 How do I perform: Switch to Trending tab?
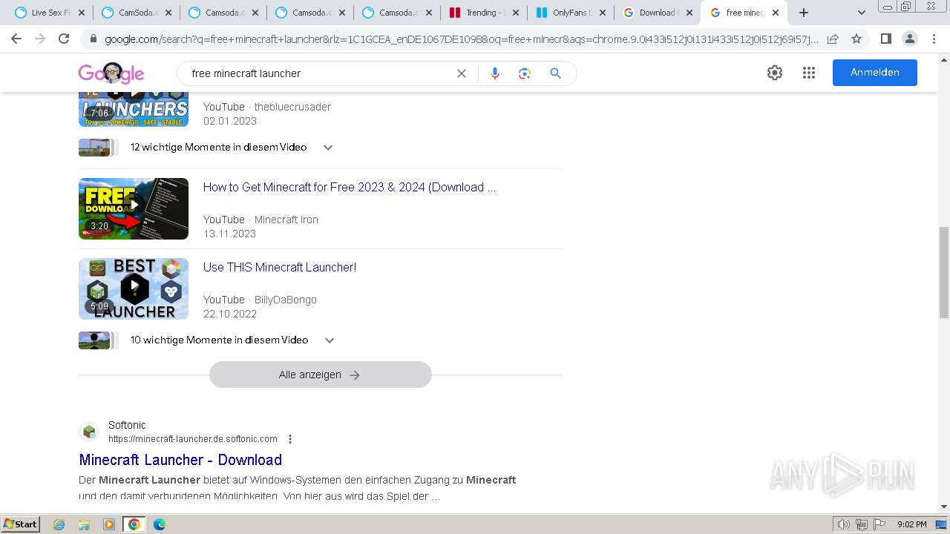[484, 13]
